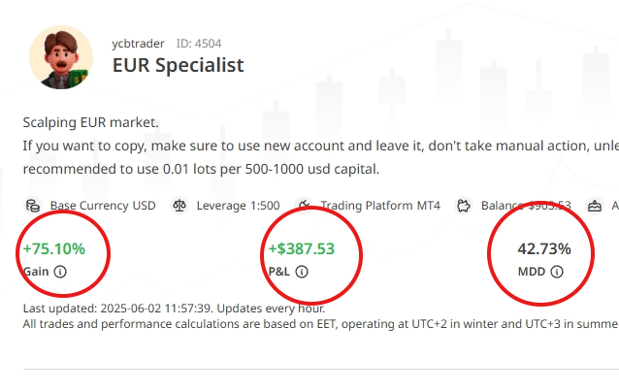This screenshot has width=619, height=391.
Task: Click the Trading Platform MT4 label
Action: [x=380, y=206]
